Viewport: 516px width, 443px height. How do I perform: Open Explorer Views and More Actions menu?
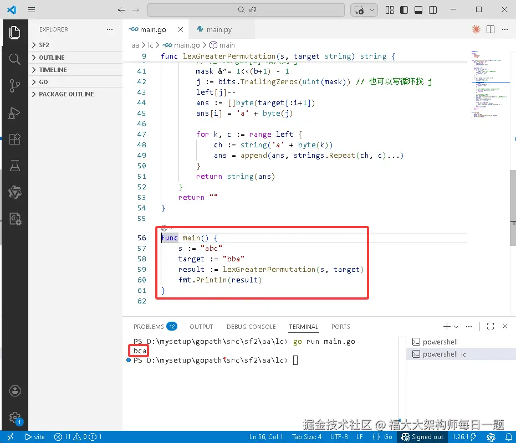pyautogui.click(x=110, y=29)
